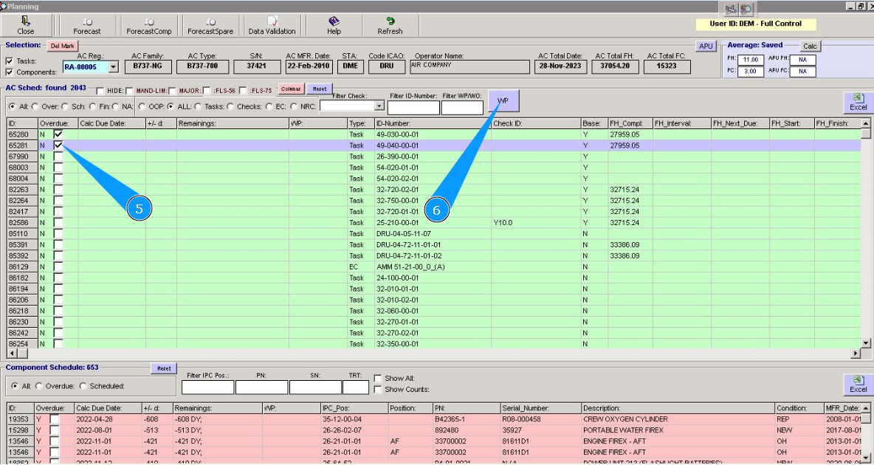This screenshot has height=465, width=874.
Task: Expand the AC Reg. dropdown
Action: (x=113, y=67)
